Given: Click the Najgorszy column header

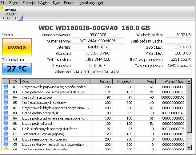Looking at the screenshot, I should 123,82.
